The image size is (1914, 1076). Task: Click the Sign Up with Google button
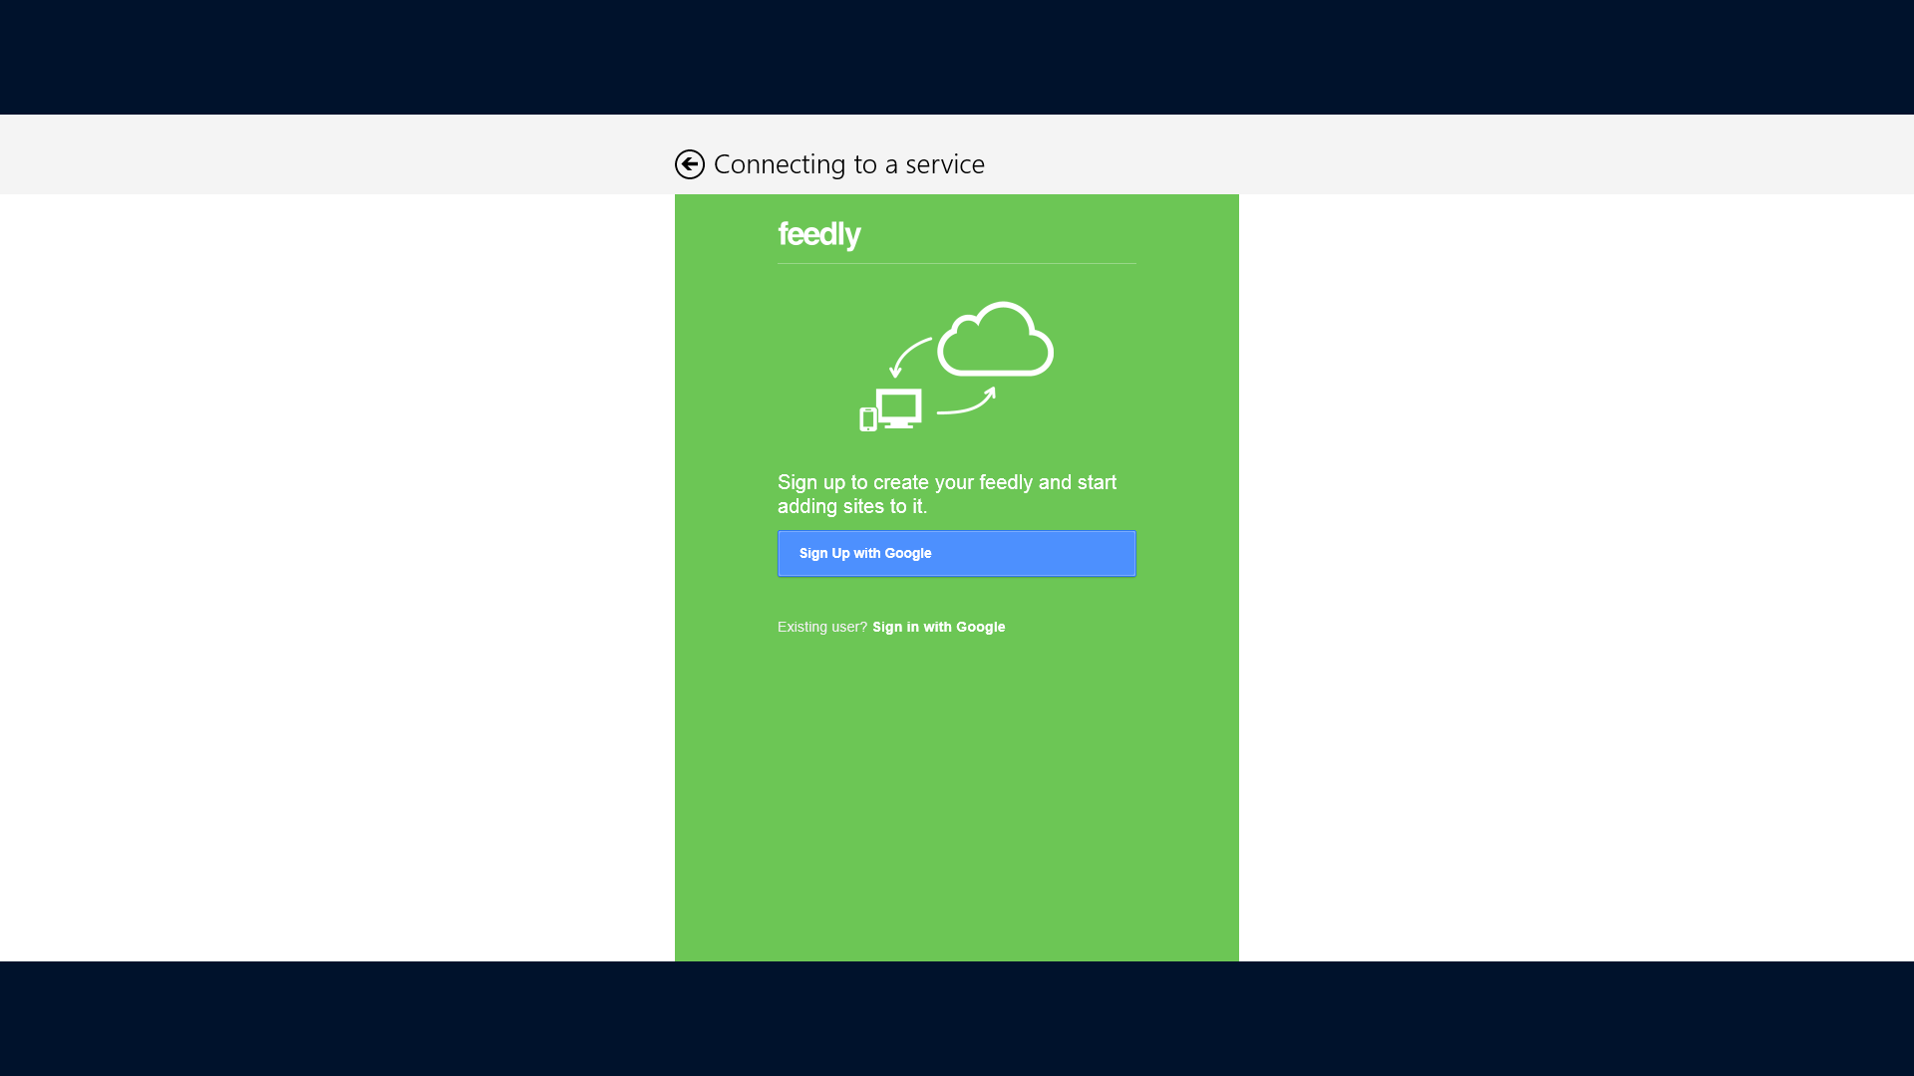pos(957,554)
